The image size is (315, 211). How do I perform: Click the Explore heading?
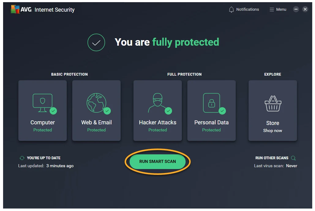coord(273,74)
